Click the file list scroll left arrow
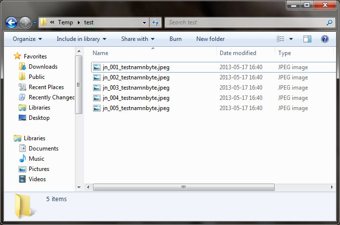Image resolution: width=340 pixels, height=225 pixels. [x=88, y=187]
